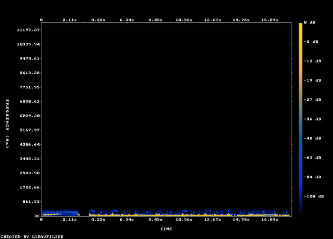Select the -5 dB legend label

pyautogui.click(x=311, y=42)
